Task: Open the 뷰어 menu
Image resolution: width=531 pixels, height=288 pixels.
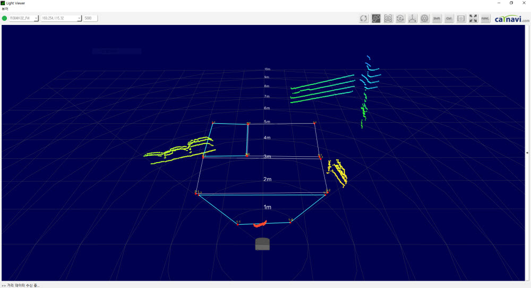Action: (x=5, y=9)
